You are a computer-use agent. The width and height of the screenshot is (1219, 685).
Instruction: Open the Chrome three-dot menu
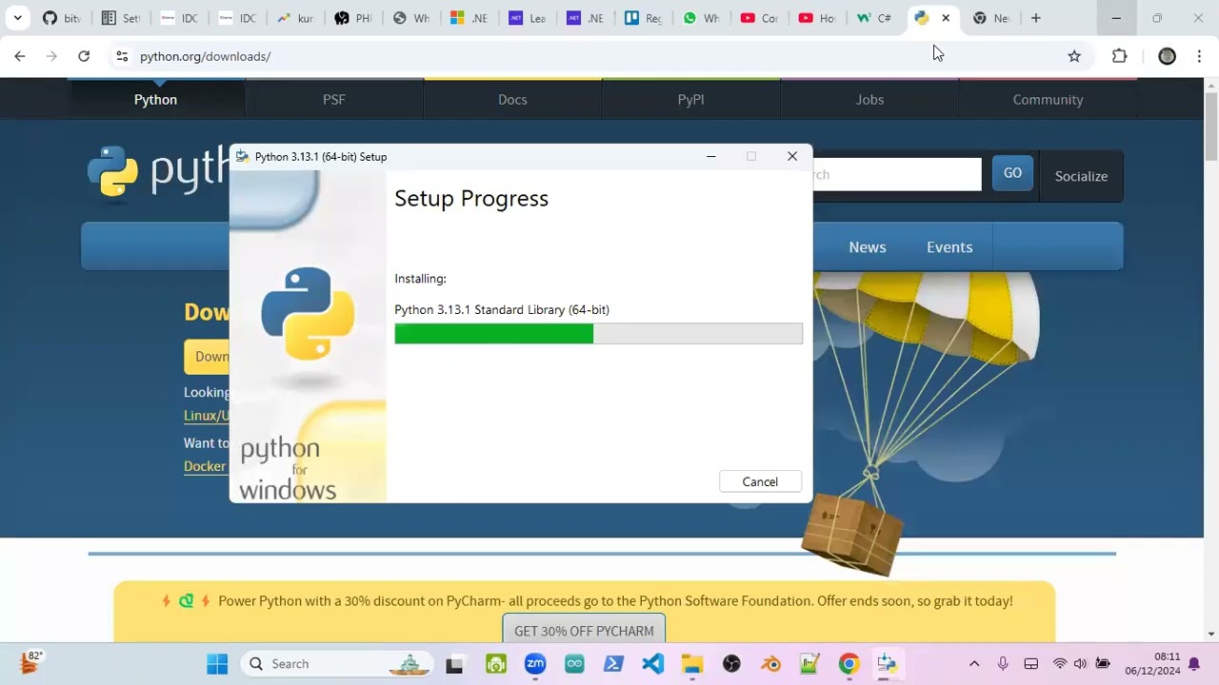click(x=1199, y=56)
